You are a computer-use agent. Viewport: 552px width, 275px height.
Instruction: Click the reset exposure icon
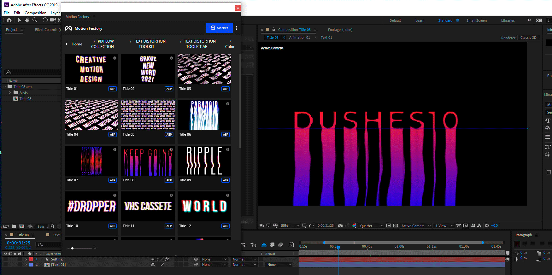tap(487, 226)
